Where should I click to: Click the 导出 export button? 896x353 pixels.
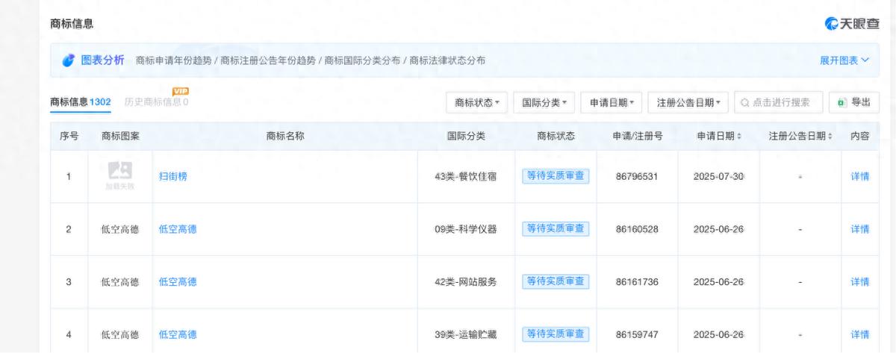(x=853, y=102)
